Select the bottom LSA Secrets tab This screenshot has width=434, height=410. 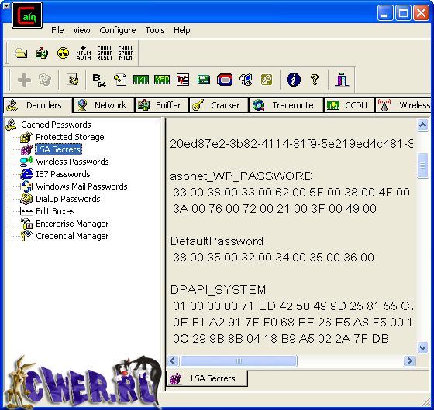pyautogui.click(x=207, y=378)
